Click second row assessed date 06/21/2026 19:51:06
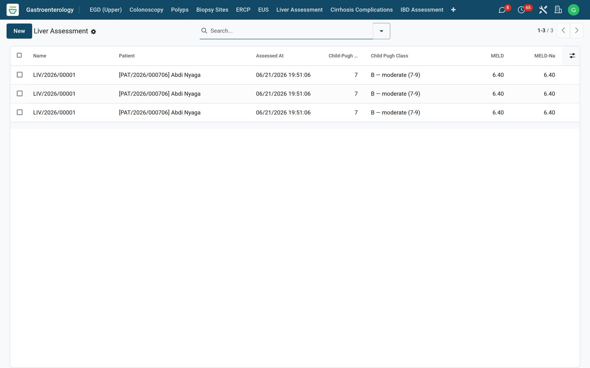This screenshot has height=368, width=590. pos(283,93)
